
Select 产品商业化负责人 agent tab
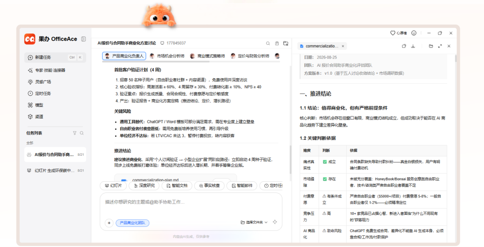(124, 56)
